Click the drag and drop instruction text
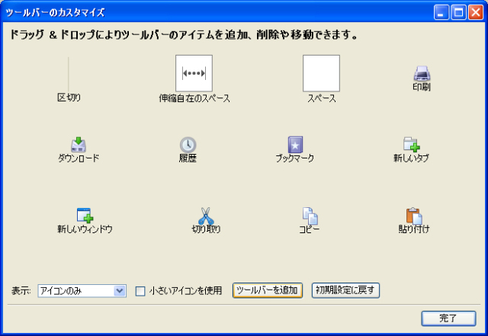Screen dimensions: 488x336 click(x=184, y=34)
